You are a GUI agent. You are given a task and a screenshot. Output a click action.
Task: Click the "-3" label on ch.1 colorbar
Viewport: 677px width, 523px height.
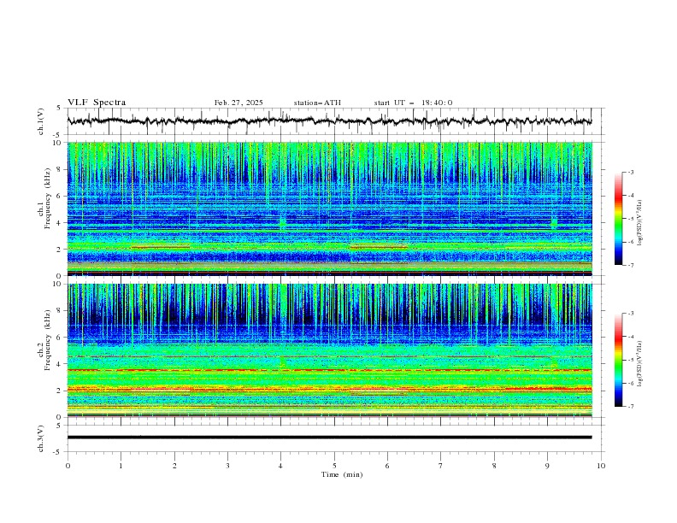pos(631,172)
